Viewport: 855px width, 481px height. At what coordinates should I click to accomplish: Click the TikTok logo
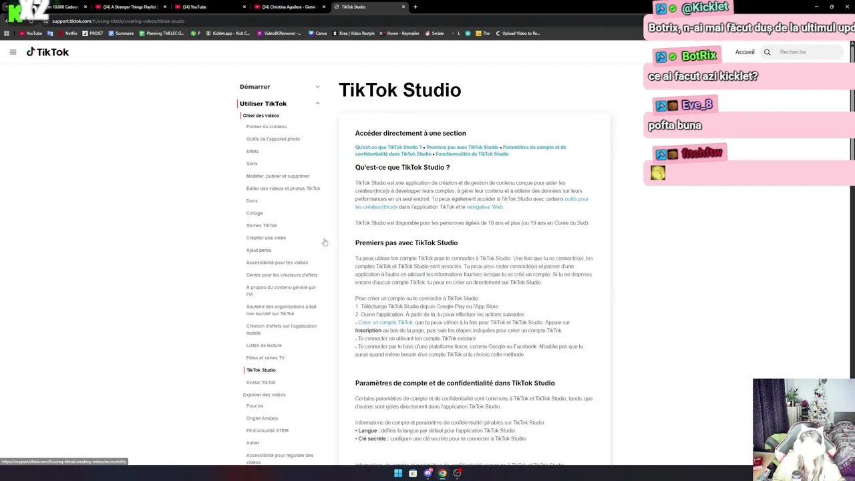pyautogui.click(x=47, y=52)
